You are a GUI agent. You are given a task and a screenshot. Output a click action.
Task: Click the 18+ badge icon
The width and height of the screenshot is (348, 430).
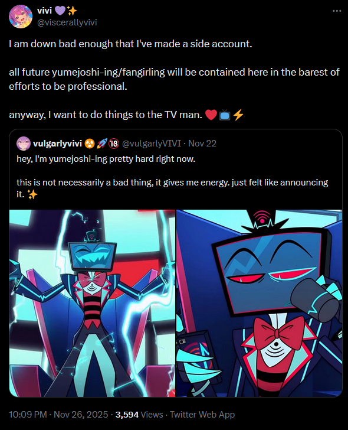[x=114, y=144]
